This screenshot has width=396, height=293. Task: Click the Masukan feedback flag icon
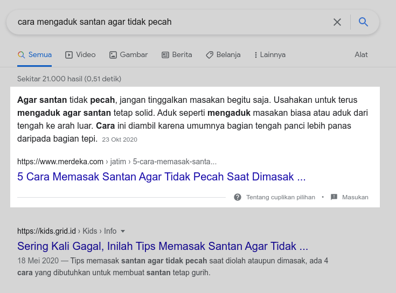(334, 197)
